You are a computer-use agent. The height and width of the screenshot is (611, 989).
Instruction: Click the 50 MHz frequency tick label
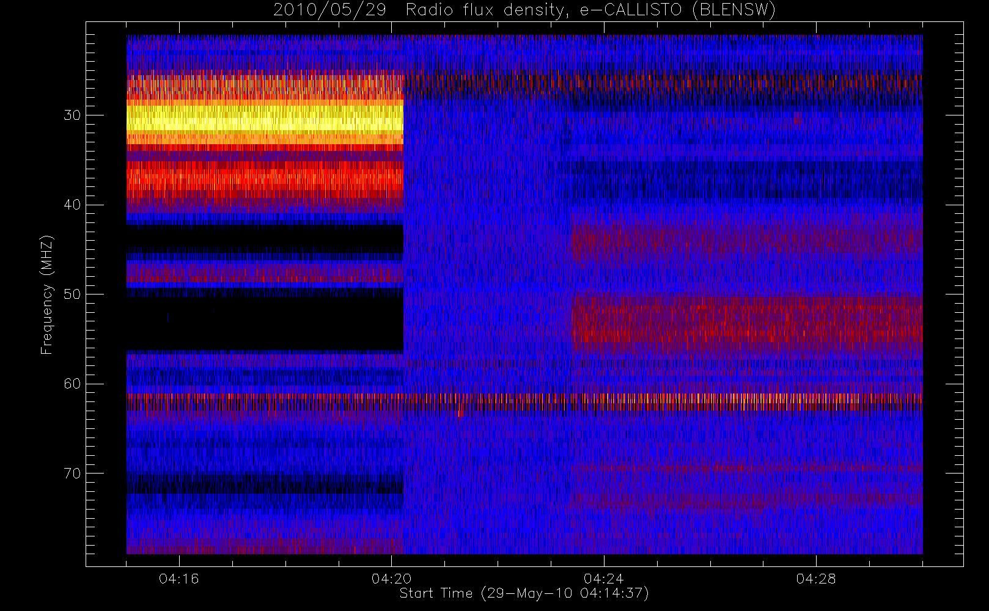click(x=72, y=295)
